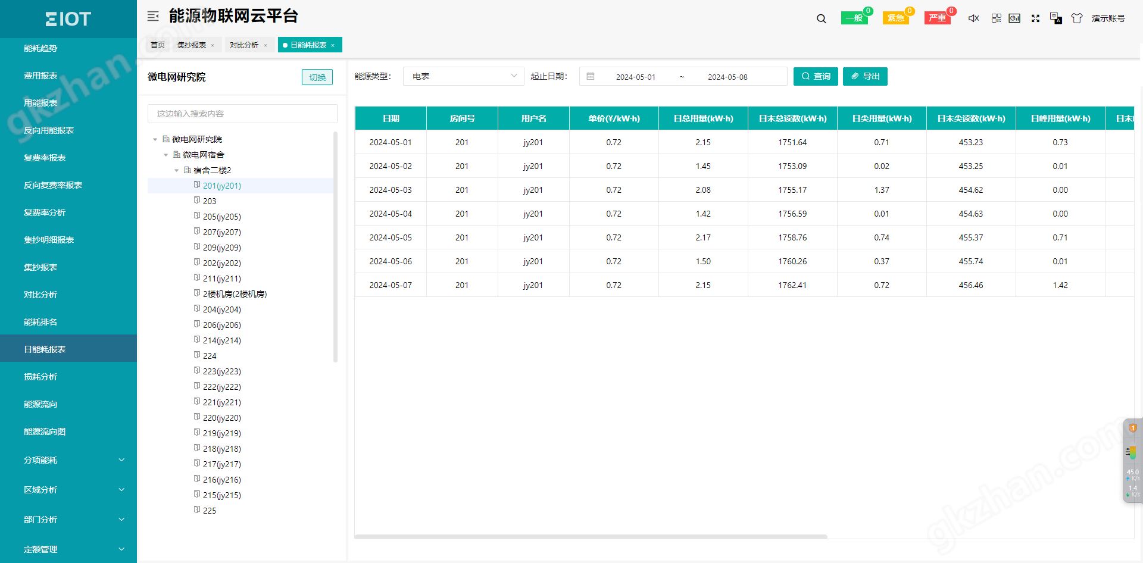Screen dimensions: 1143x563
Task: Collapse 宿舍二楼2 tree node
Action: point(177,170)
